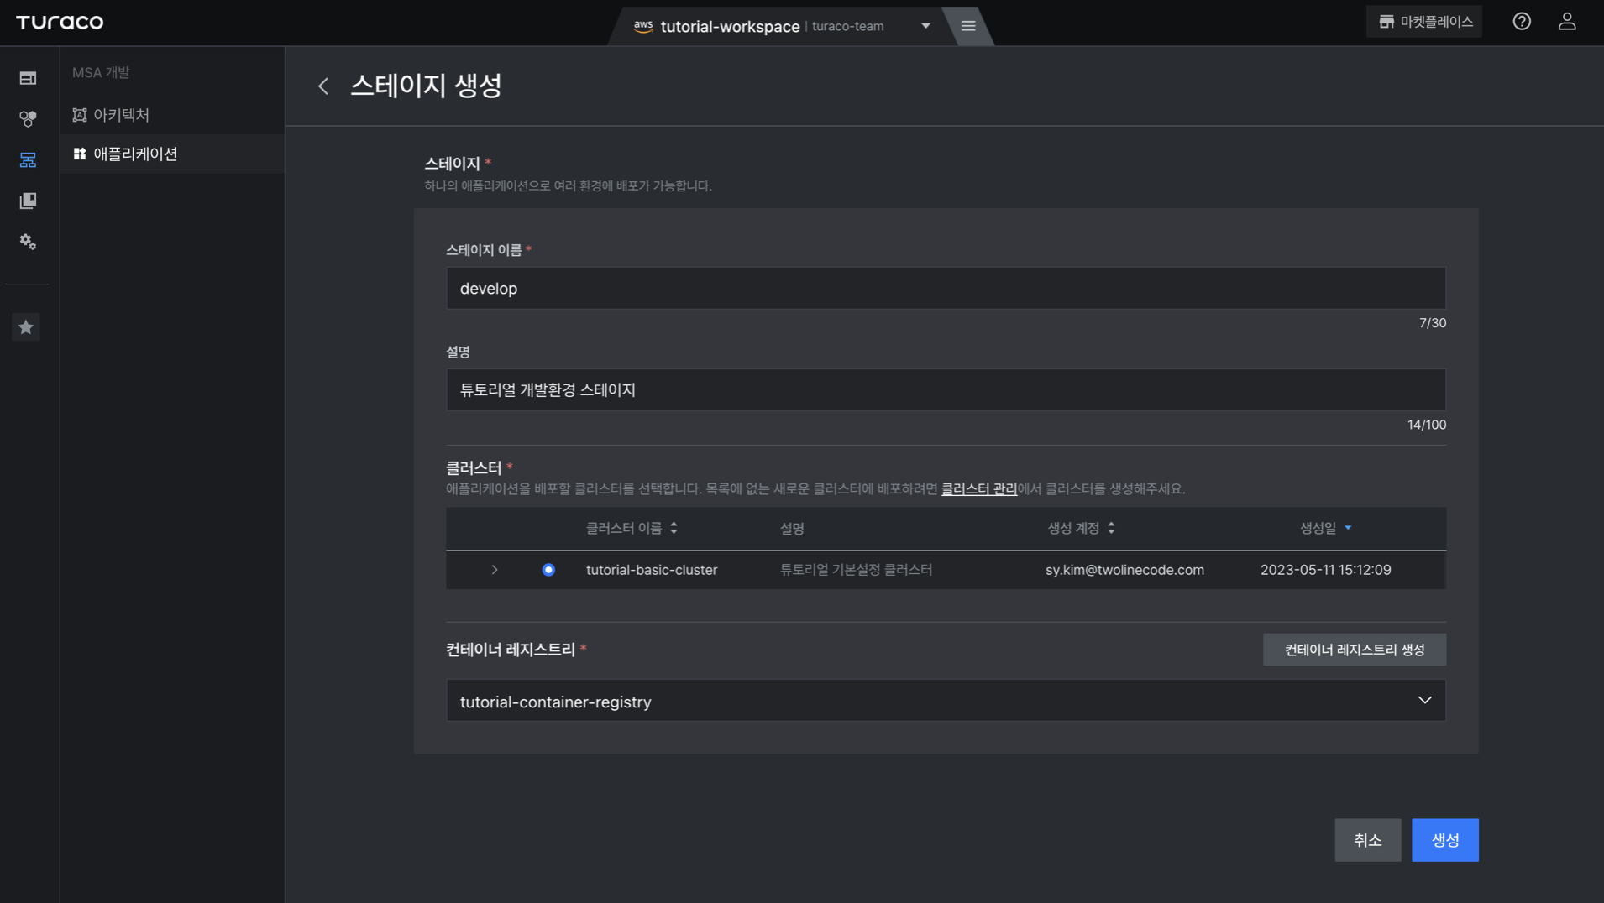
Task: Select the tutorial-basic-cluster radio button
Action: [548, 570]
